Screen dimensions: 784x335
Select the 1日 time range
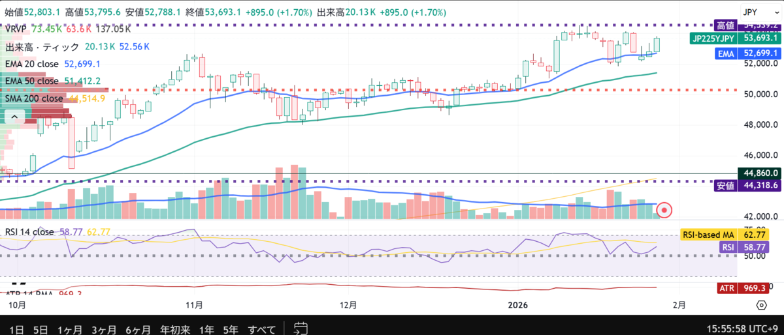(x=16, y=328)
